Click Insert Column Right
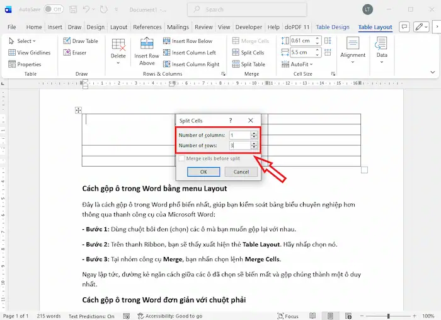441x320 pixels. (192, 64)
